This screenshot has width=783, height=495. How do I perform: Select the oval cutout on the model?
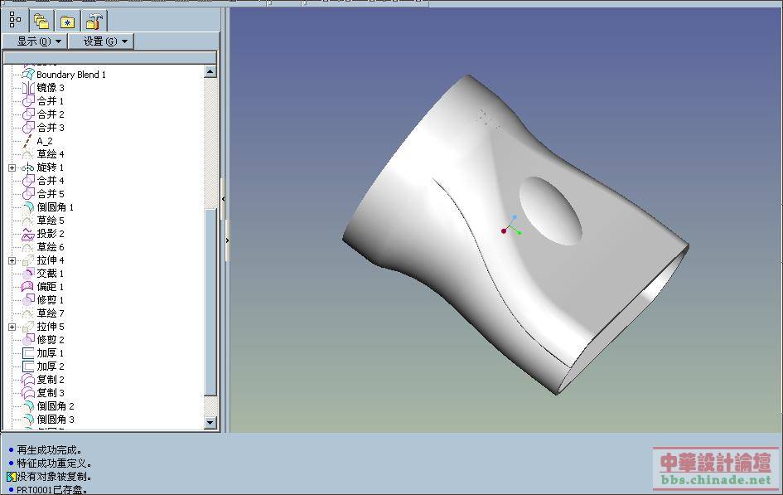coord(550,211)
